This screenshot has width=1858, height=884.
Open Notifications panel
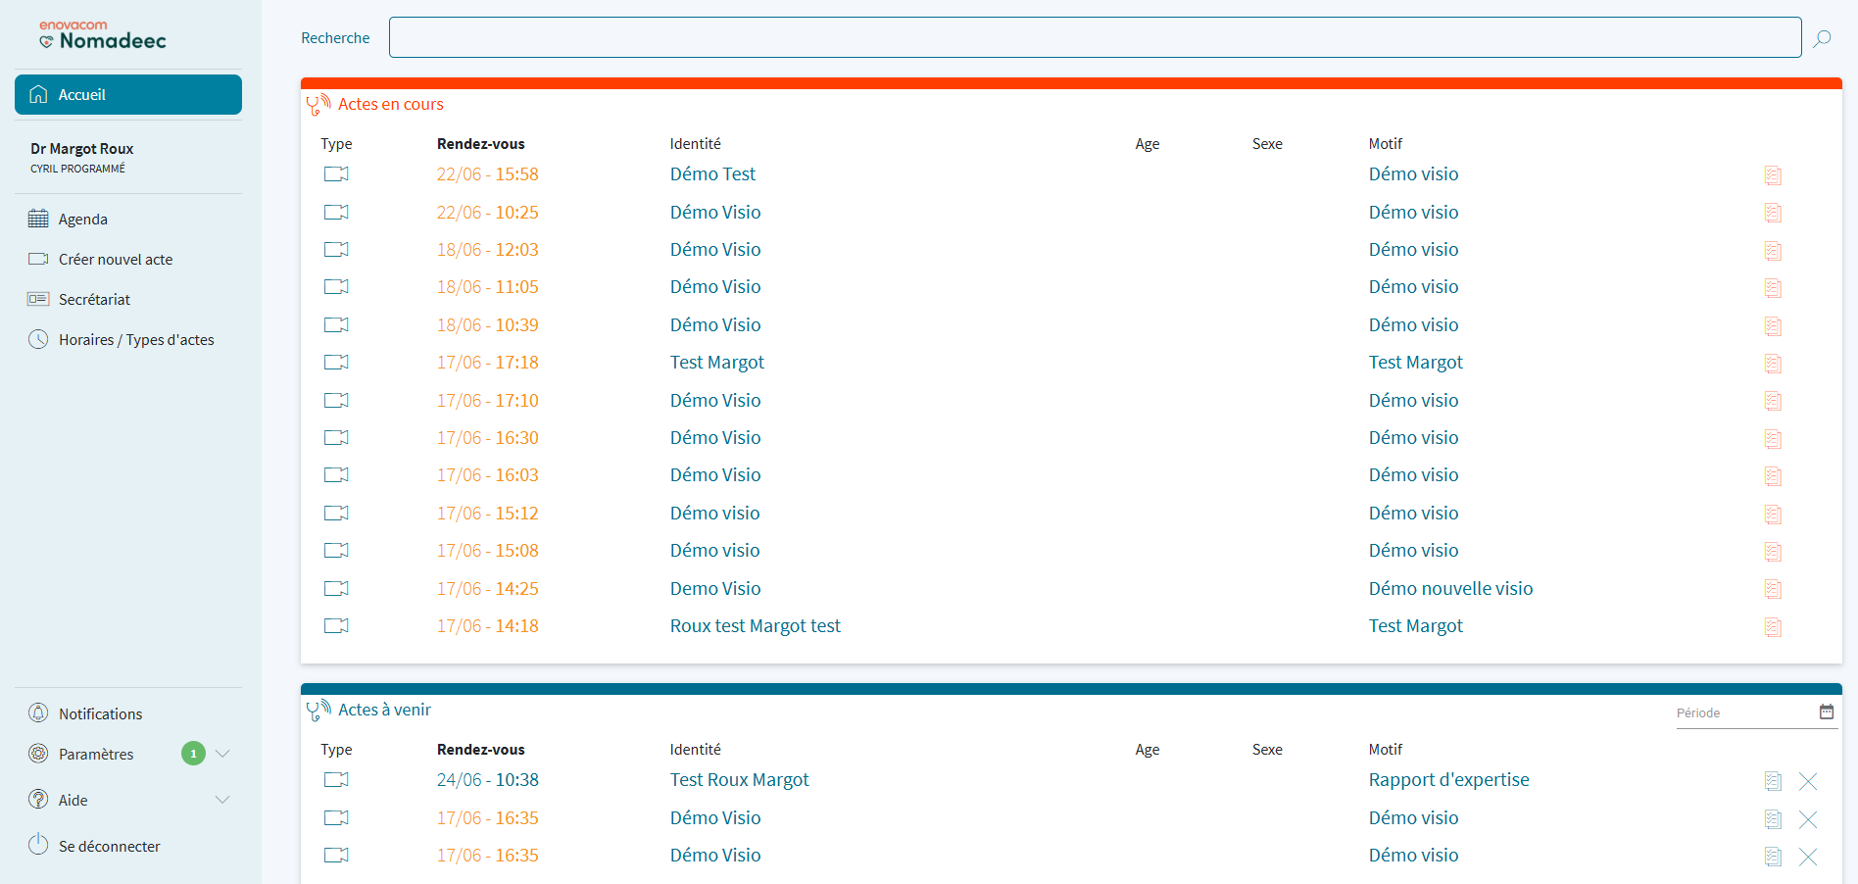100,713
